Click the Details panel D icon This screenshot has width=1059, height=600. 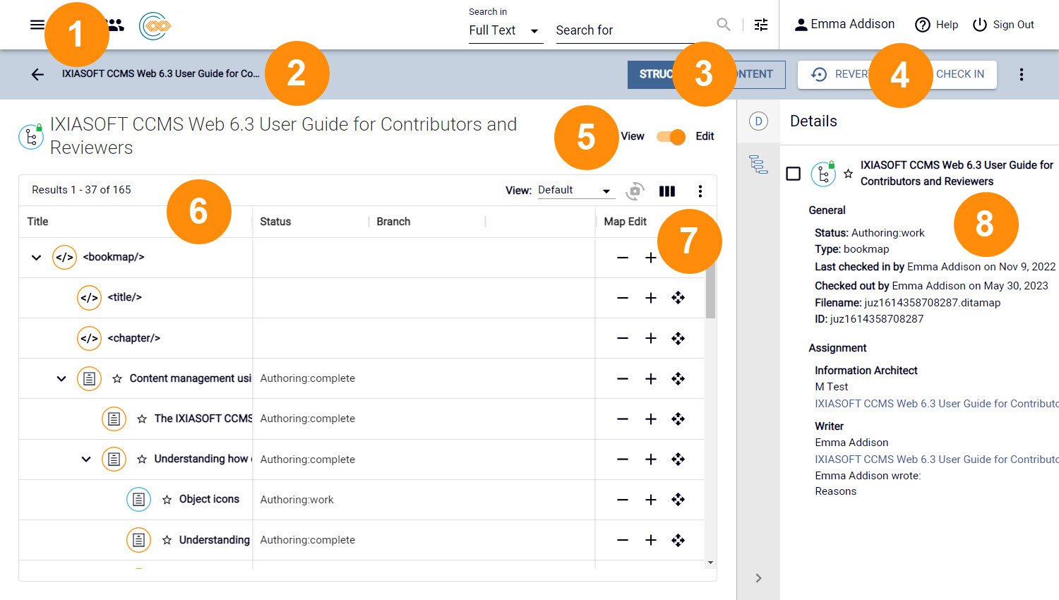click(x=758, y=121)
